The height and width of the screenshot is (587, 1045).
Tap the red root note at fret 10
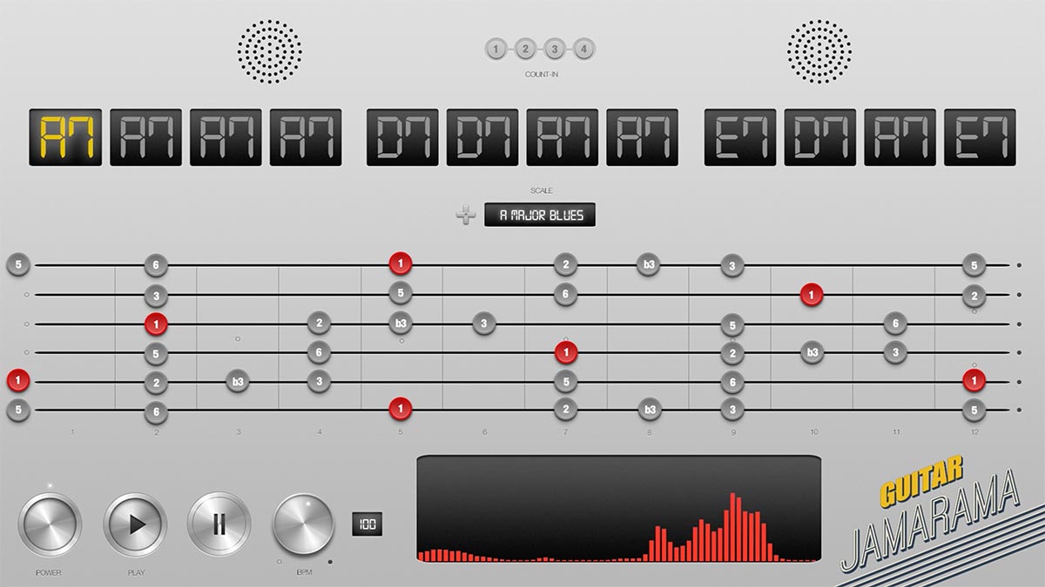coord(812,294)
